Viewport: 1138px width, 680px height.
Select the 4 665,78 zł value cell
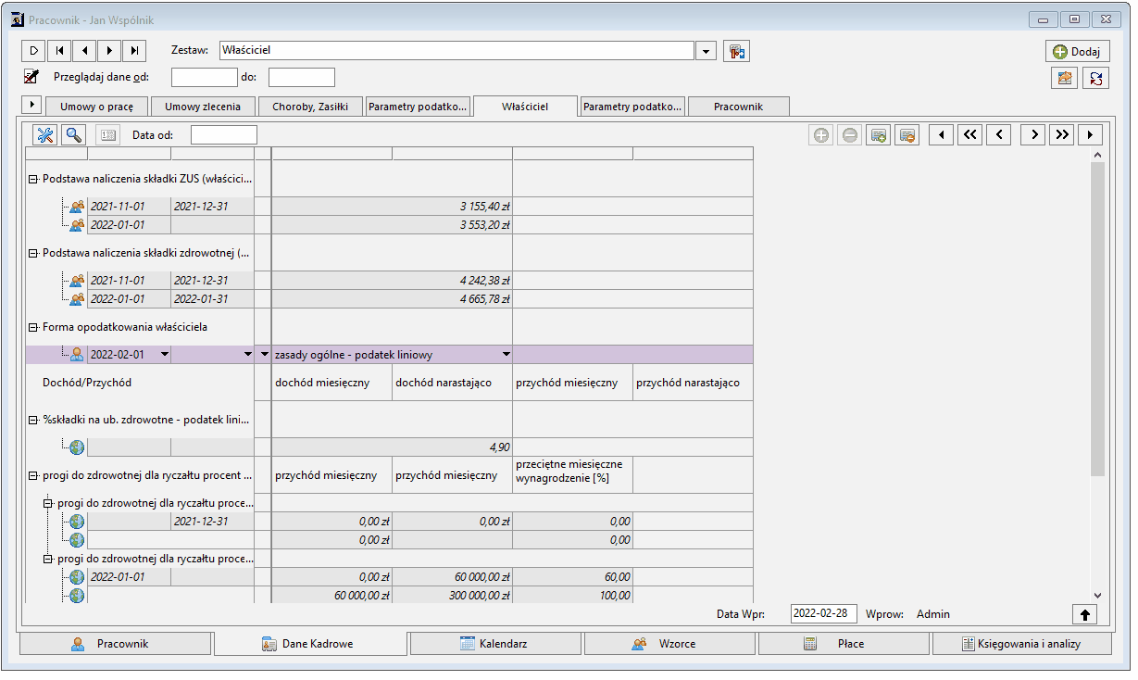[x=392, y=298]
